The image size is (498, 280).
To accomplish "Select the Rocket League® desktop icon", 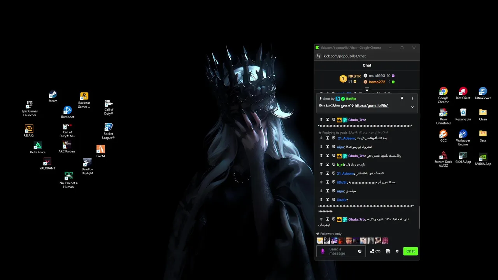I will click(108, 131).
